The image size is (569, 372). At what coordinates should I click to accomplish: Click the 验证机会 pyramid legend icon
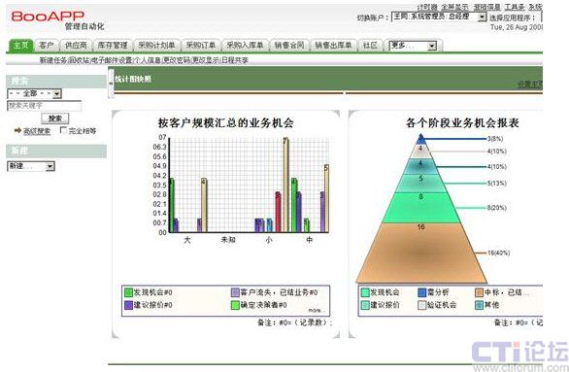pos(421,305)
